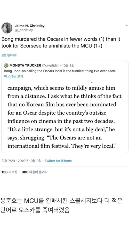View the 158 리트윗 retweet list
This screenshot has width=129, height=229.
[9, 172]
